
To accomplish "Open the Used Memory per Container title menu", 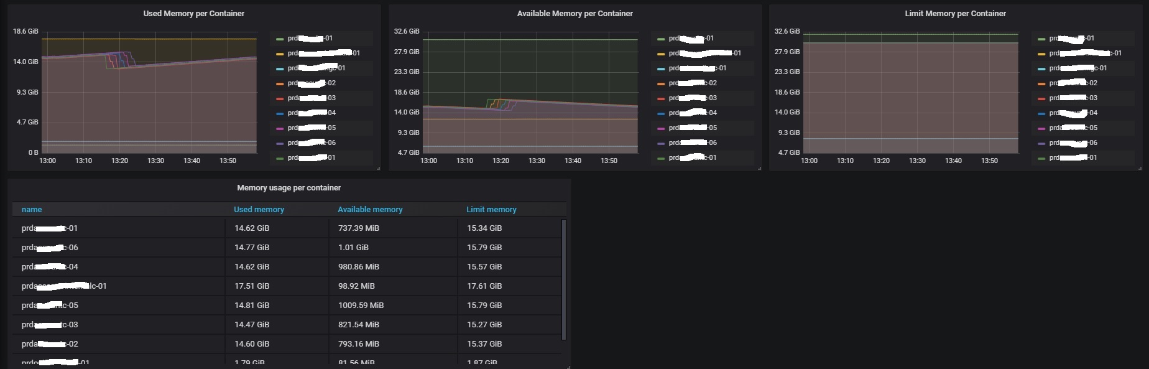I will click(x=193, y=14).
